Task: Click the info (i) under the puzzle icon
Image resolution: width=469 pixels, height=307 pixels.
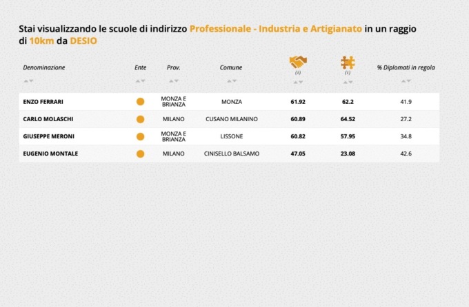Action: (x=348, y=72)
